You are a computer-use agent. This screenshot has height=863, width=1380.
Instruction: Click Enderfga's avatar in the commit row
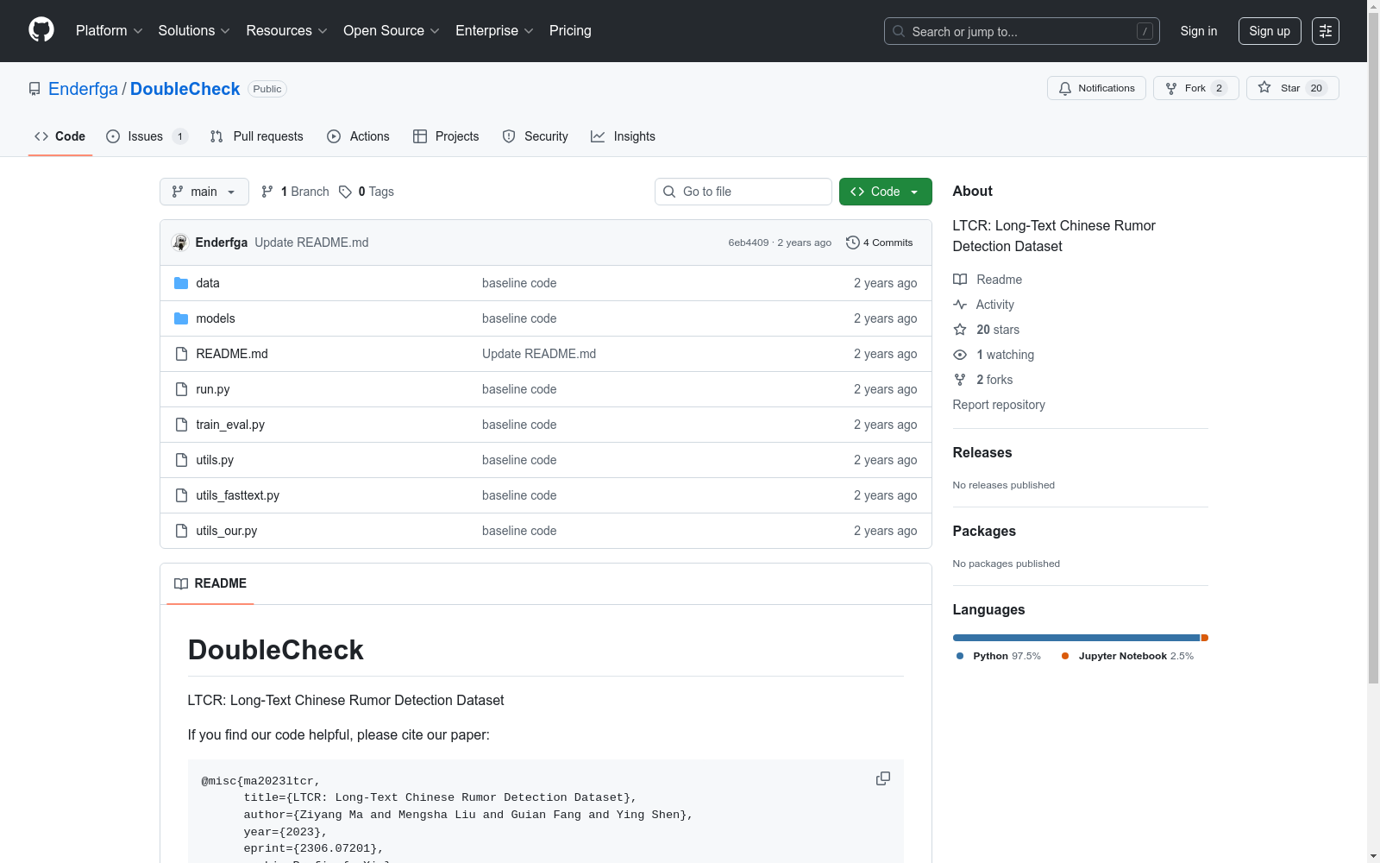180,243
